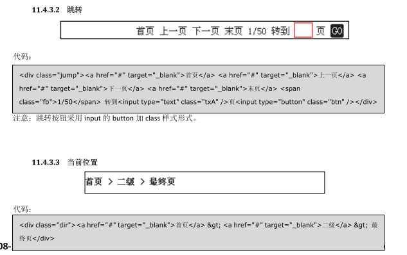The width and height of the screenshot is (407, 255).
Task: Click the class="fb">1/50</span> code line
Action: (198, 102)
